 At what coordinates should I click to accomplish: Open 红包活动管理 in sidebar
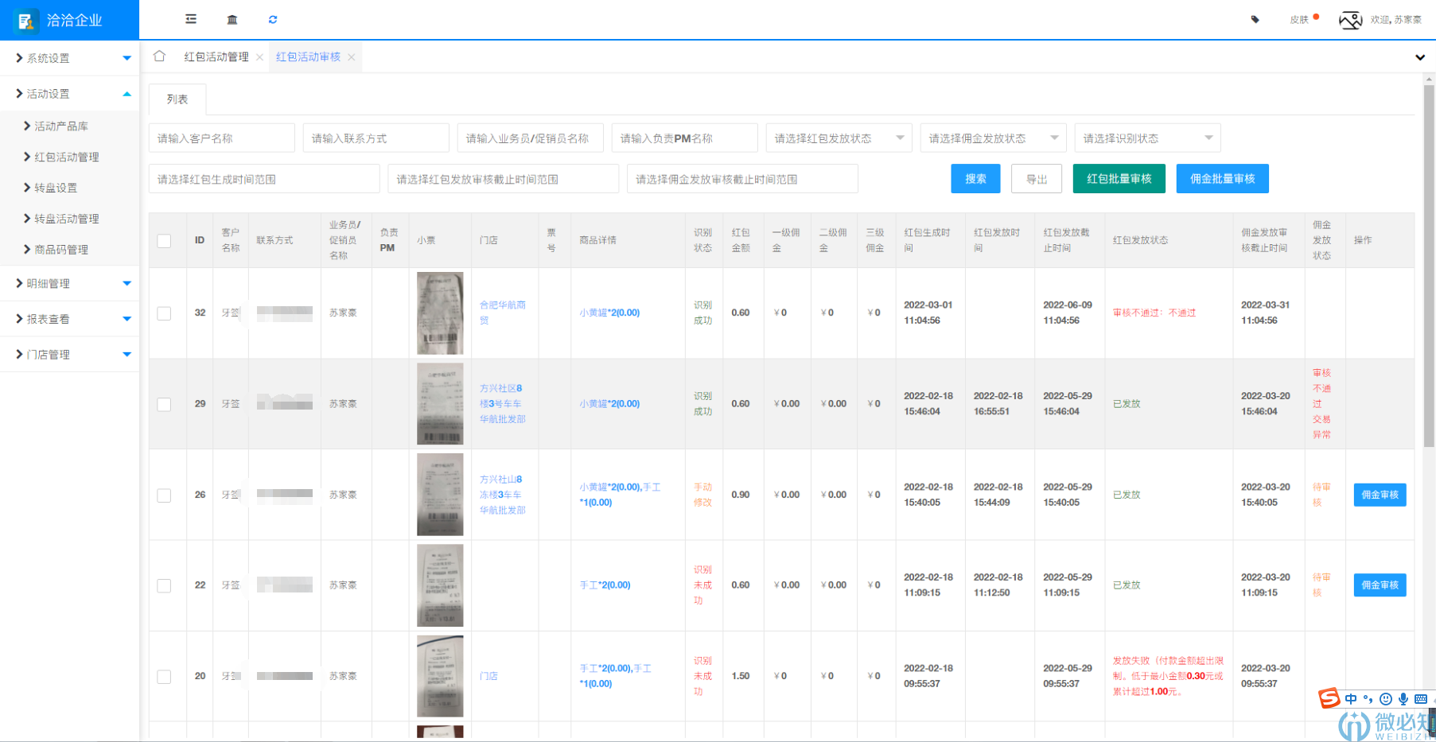coord(67,157)
